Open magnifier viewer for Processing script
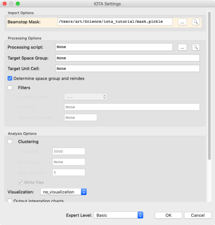 pyautogui.click(x=196, y=47)
